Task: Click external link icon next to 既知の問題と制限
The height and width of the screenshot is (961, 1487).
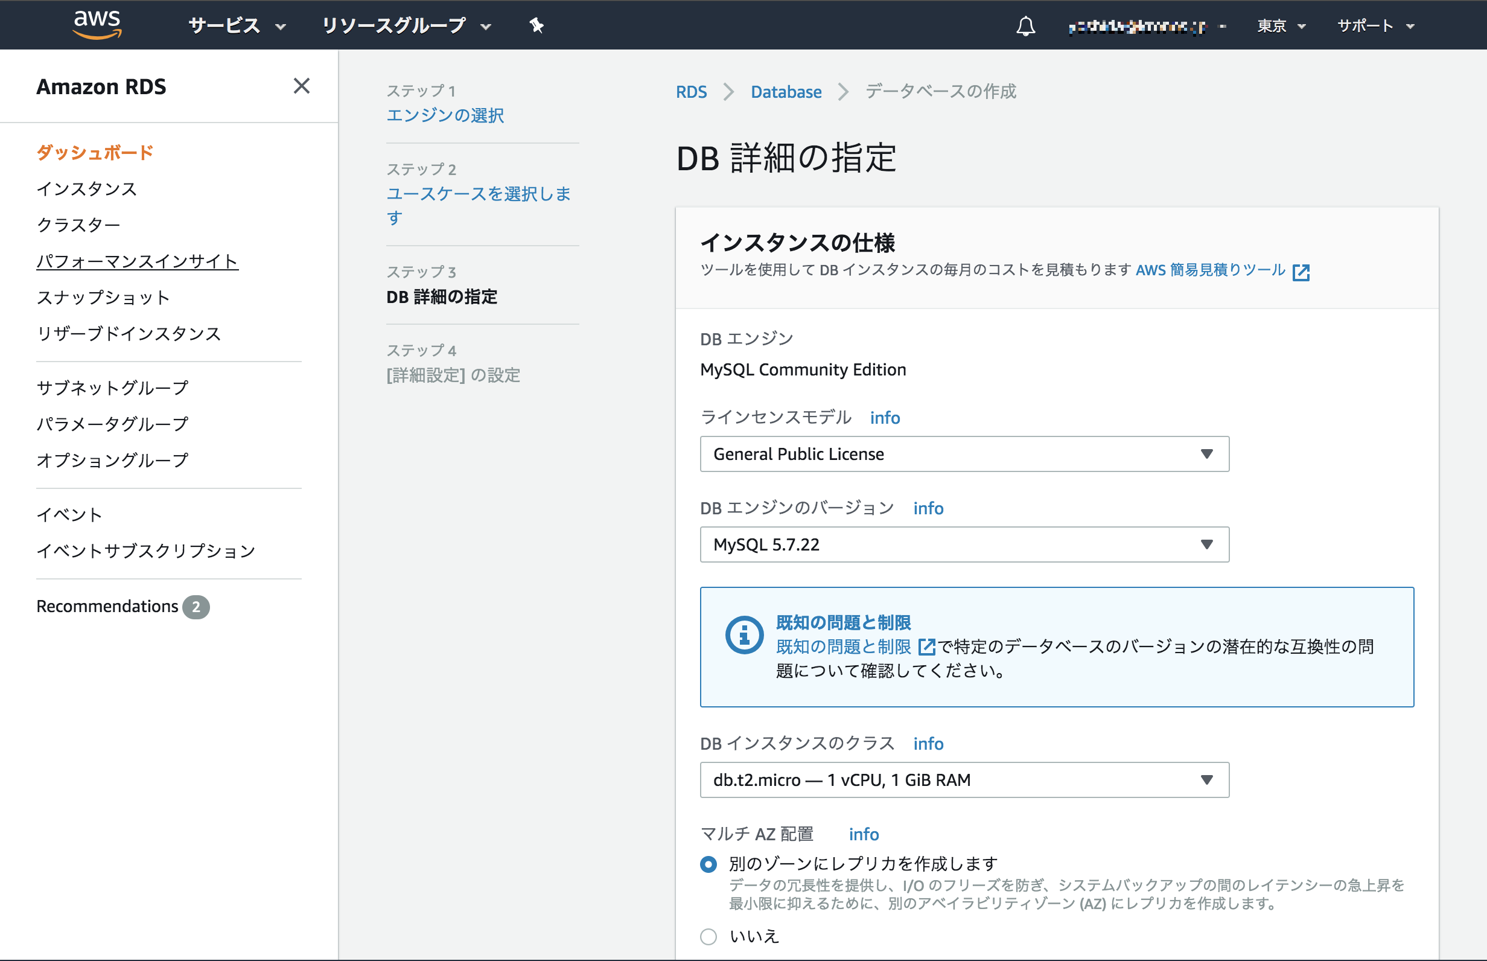Action: [x=927, y=647]
